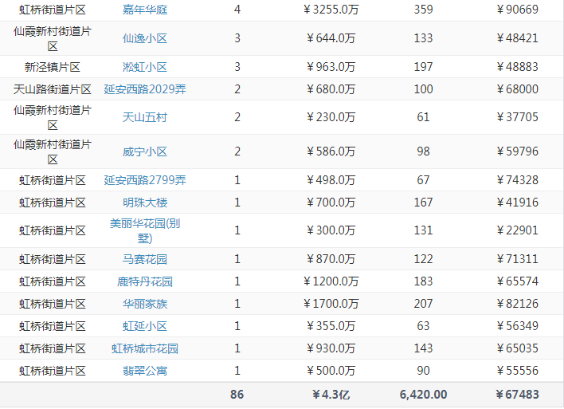Select the ¥930.0万 total price cell
This screenshot has height=409, width=564.
331,348
